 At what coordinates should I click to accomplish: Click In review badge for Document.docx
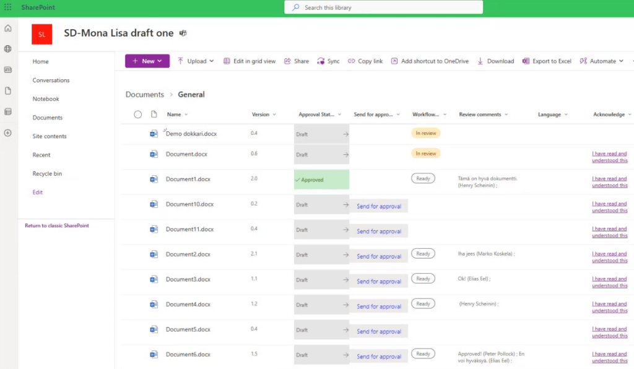pyautogui.click(x=426, y=154)
